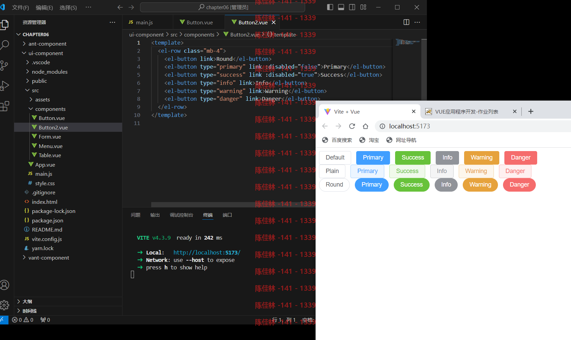Open the Manage gear icon
Viewport: 571px width, 340px height.
[x=4, y=305]
